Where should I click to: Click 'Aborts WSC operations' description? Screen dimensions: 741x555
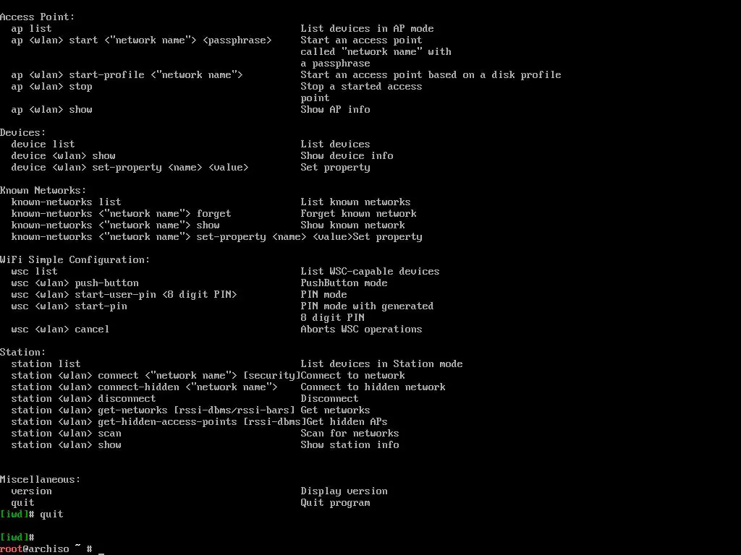click(362, 330)
